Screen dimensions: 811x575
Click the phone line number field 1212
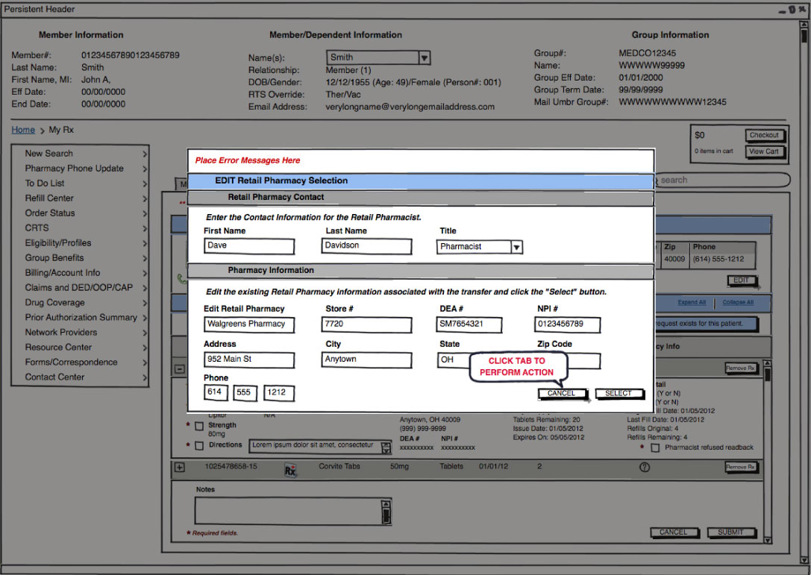[x=279, y=392]
